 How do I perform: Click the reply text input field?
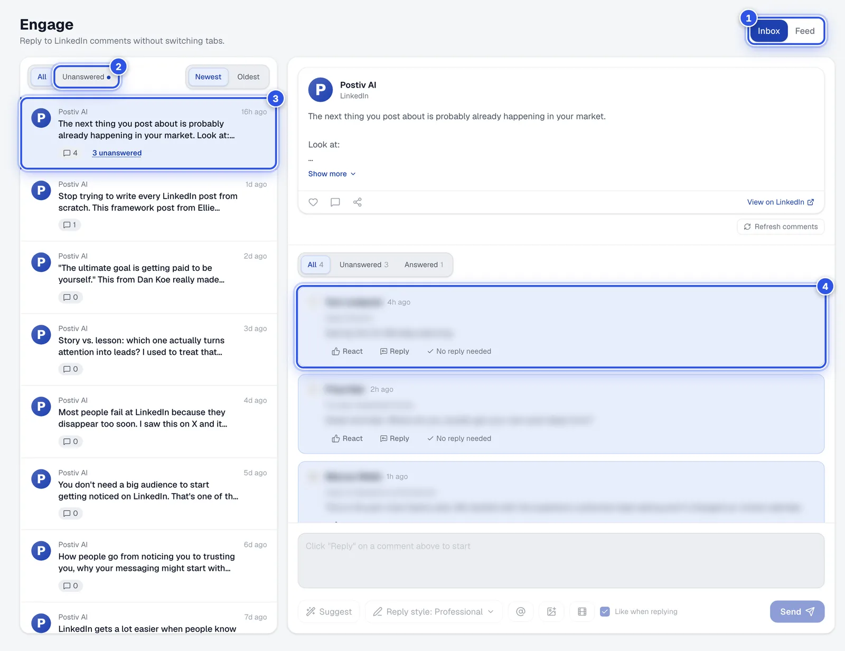(x=561, y=561)
